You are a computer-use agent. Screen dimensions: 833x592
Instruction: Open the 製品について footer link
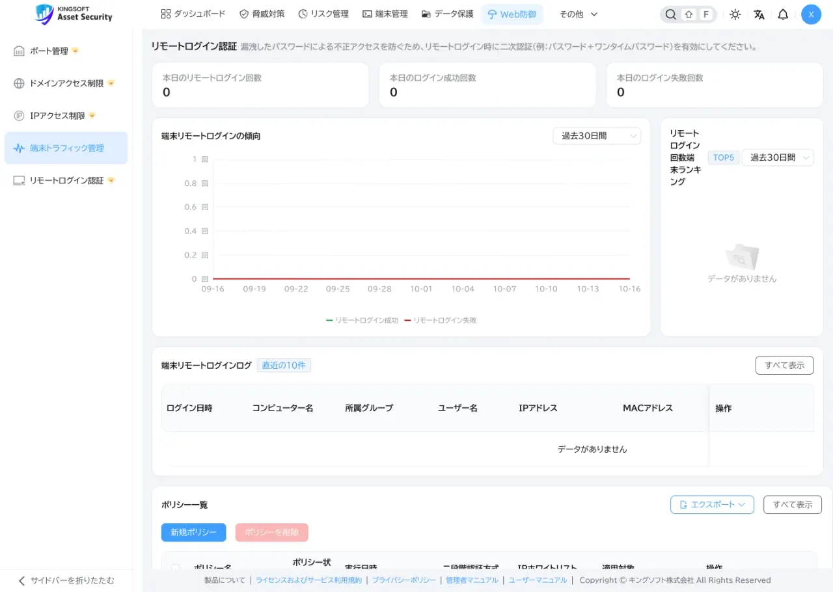tap(225, 580)
